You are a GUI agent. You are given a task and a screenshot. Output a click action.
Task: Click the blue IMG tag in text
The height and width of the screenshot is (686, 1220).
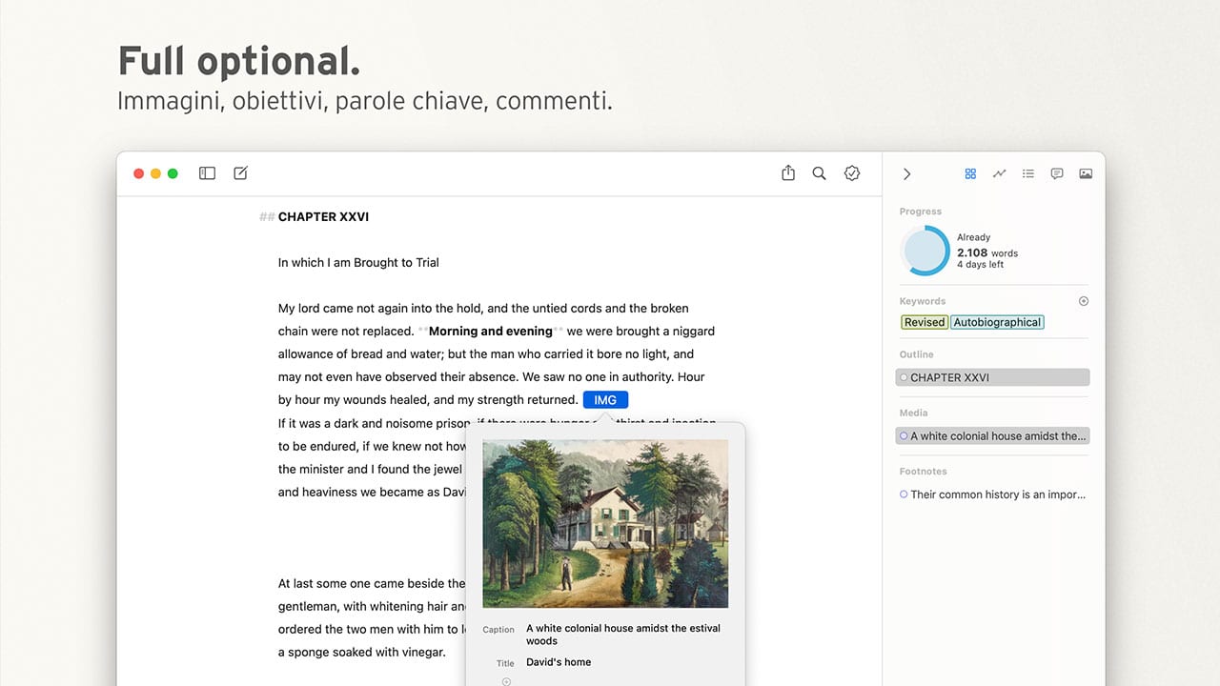(x=605, y=400)
